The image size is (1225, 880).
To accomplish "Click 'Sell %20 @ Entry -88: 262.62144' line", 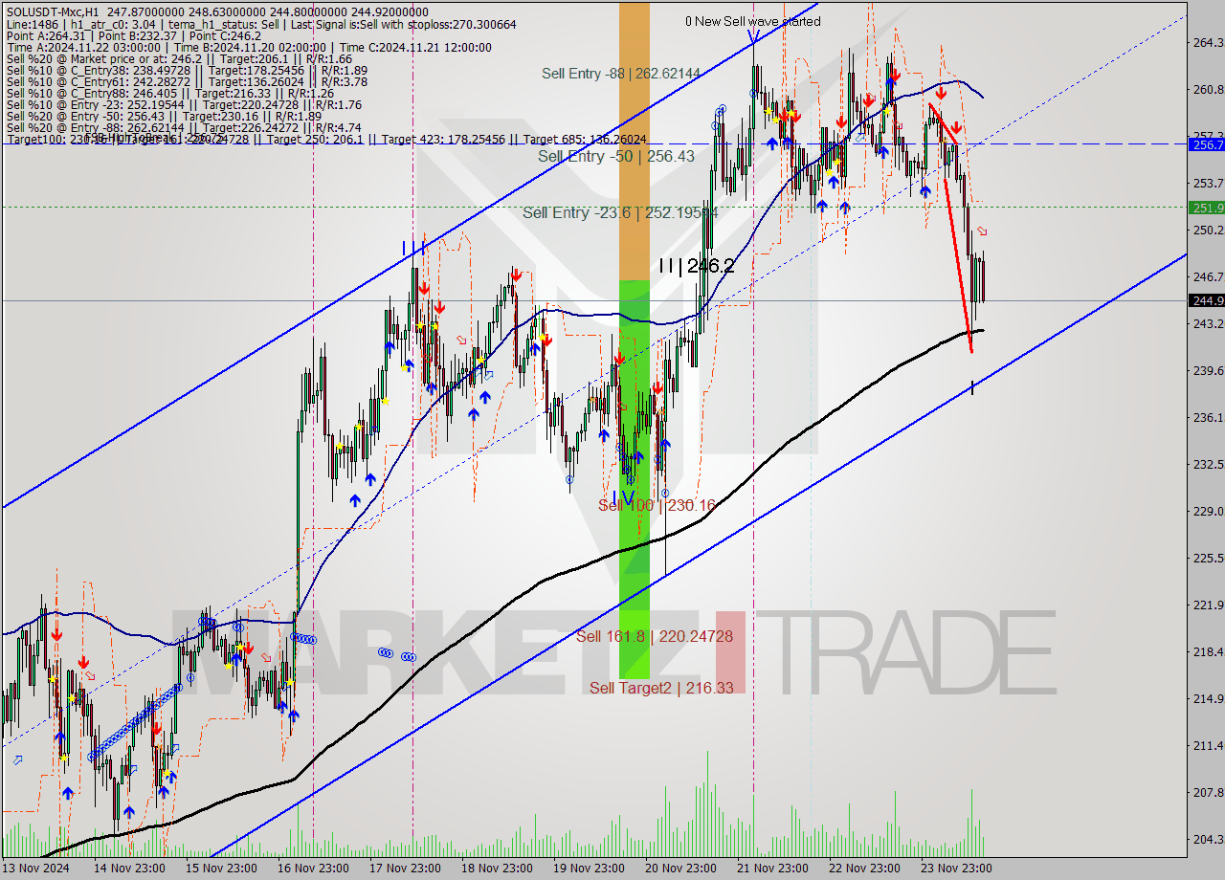I will click(x=184, y=127).
